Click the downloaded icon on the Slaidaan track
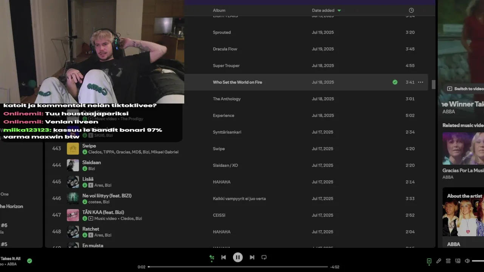The width and height of the screenshot is (484, 272). (85, 168)
